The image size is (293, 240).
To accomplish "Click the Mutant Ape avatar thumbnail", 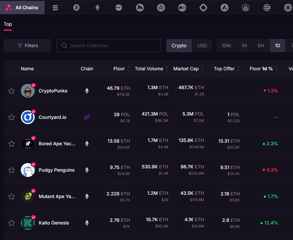I will [x=28, y=196].
